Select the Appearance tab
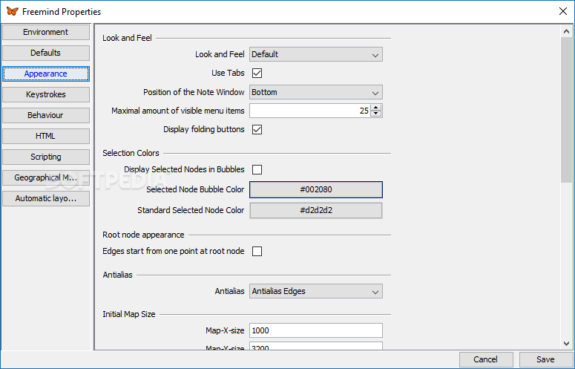This screenshot has width=575, height=369. pyautogui.click(x=46, y=74)
